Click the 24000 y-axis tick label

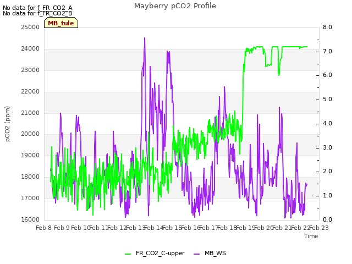point(30,49)
